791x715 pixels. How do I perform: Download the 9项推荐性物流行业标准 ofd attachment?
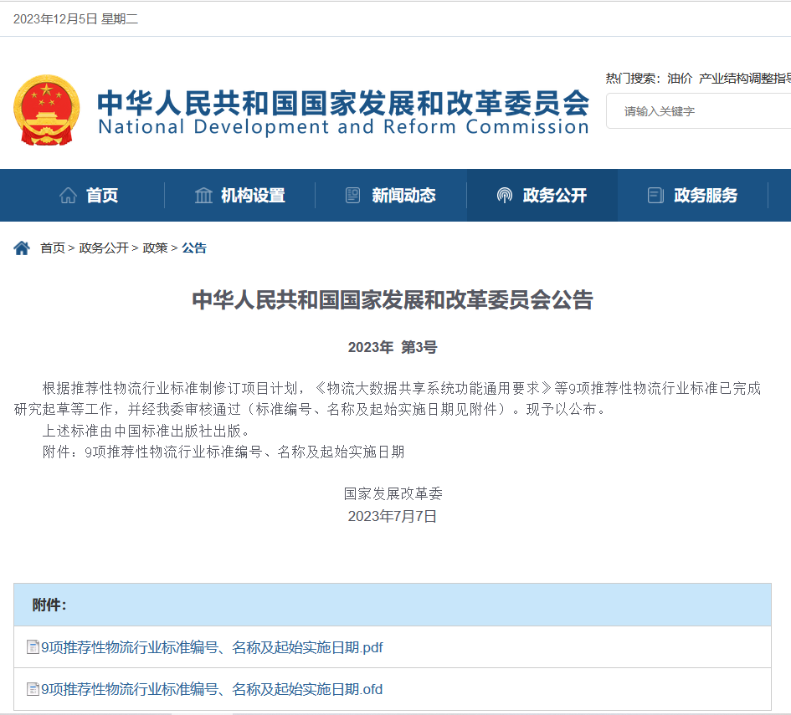pos(212,689)
